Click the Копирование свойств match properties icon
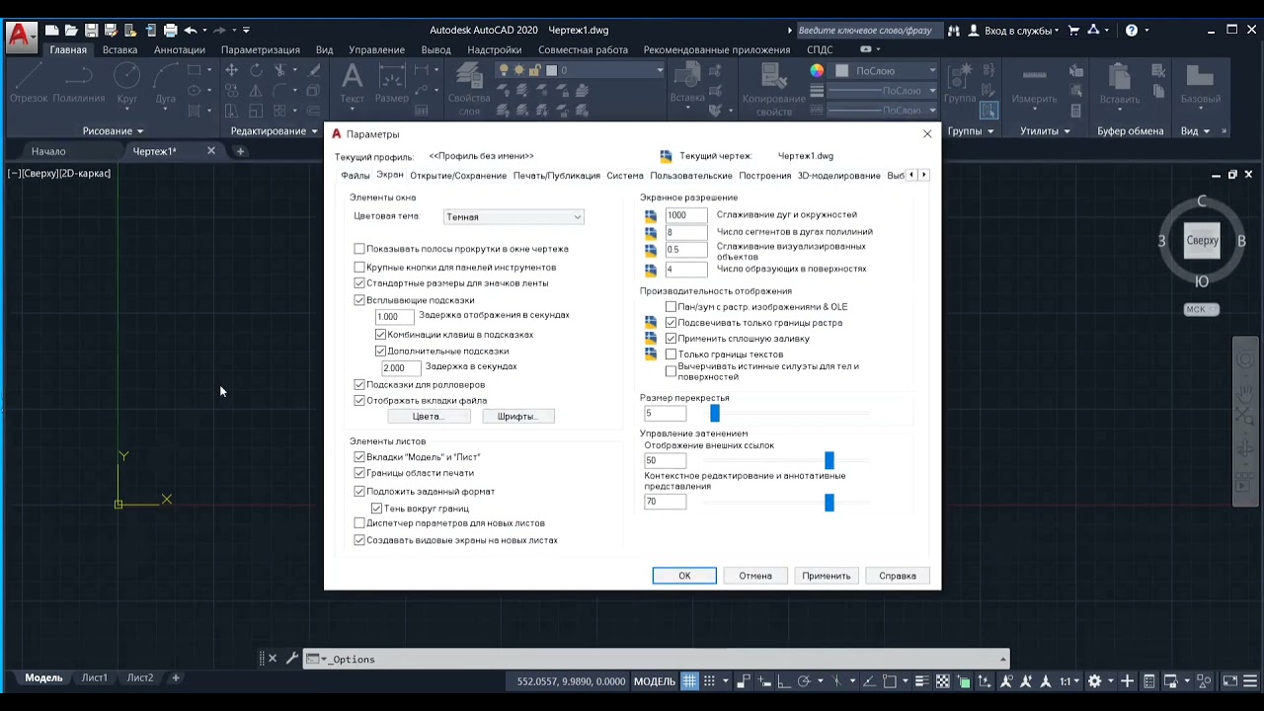The width and height of the screenshot is (1264, 711). (774, 89)
